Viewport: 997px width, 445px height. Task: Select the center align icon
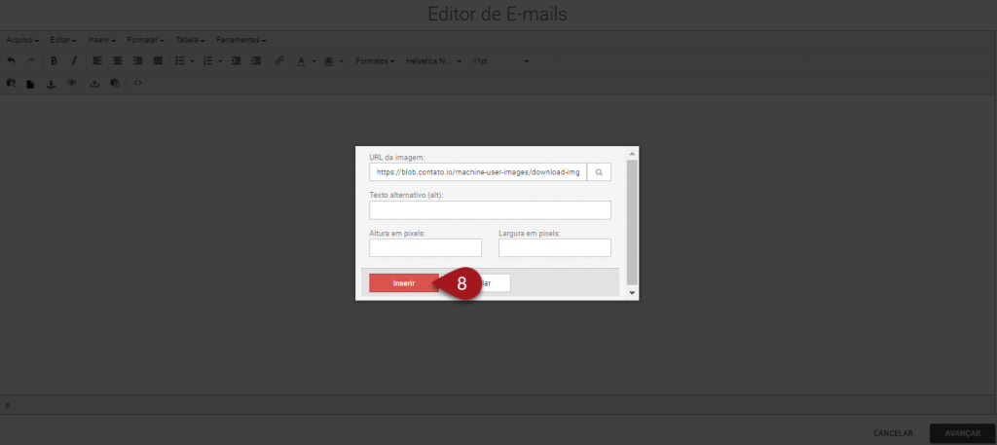117,60
